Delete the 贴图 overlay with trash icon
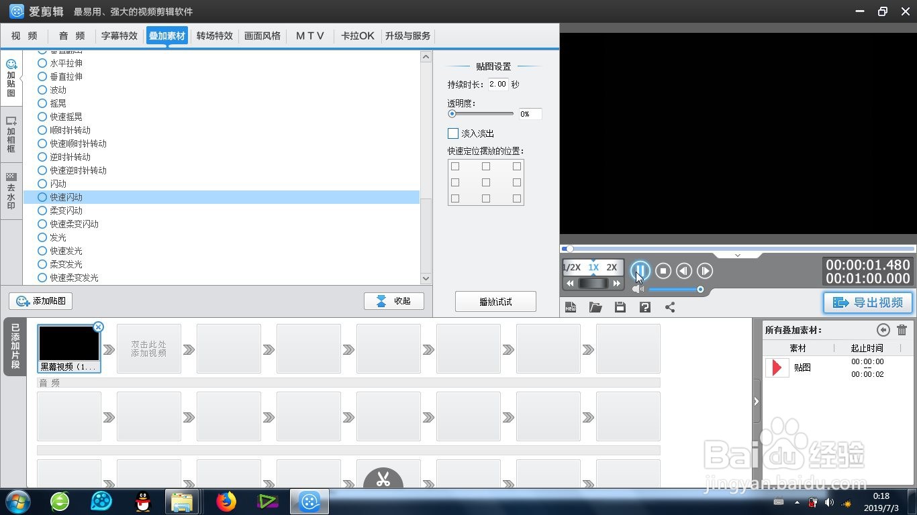 click(903, 329)
